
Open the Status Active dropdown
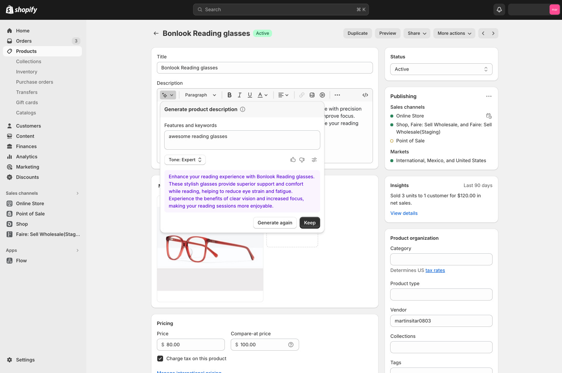pyautogui.click(x=441, y=69)
